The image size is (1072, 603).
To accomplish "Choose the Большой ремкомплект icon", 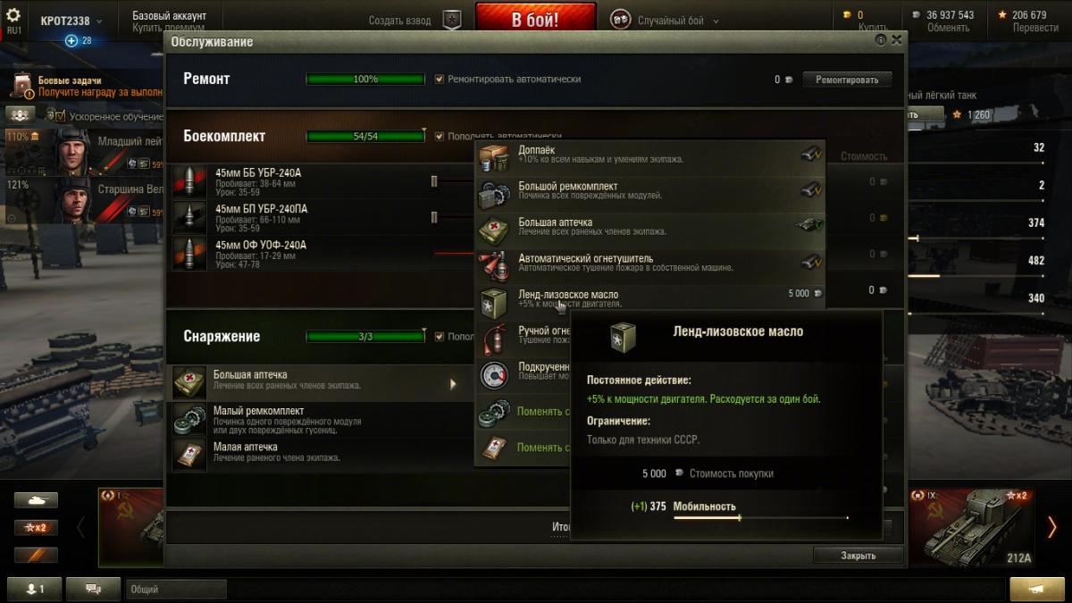I will [495, 194].
